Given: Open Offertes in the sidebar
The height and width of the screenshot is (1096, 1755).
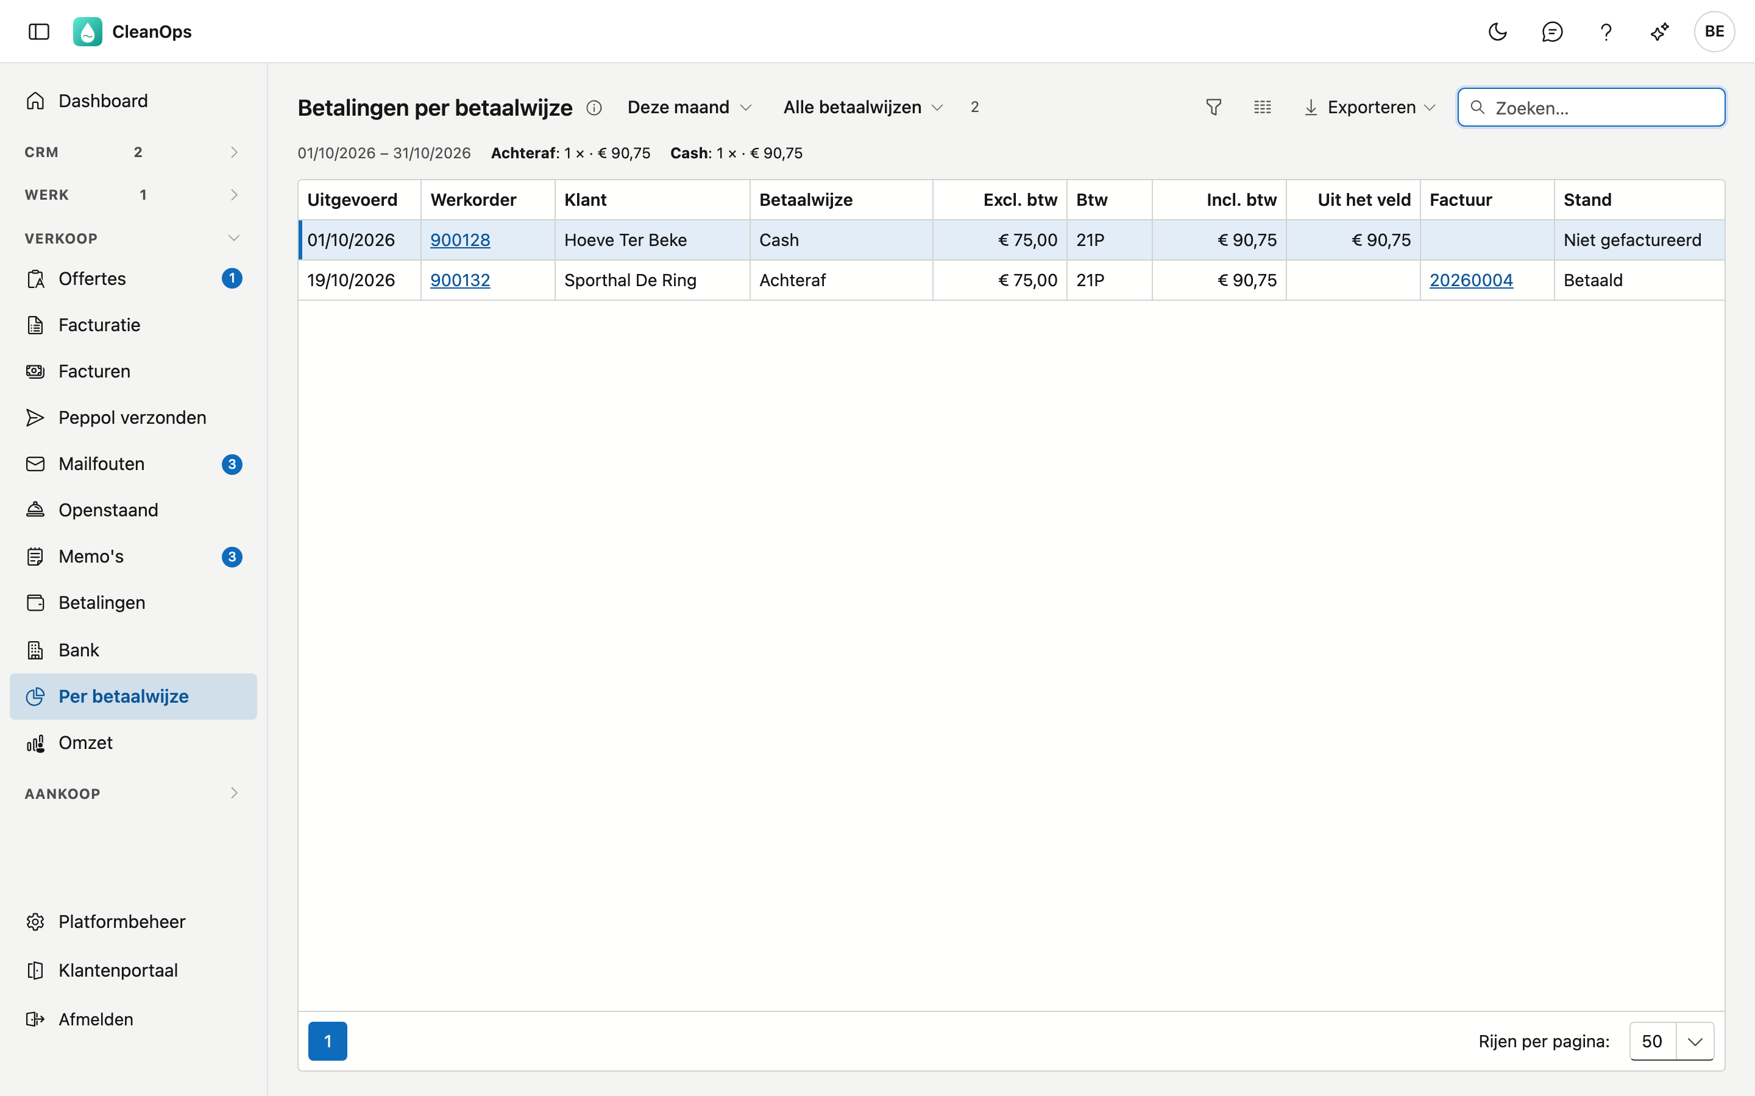Looking at the screenshot, I should (x=133, y=278).
